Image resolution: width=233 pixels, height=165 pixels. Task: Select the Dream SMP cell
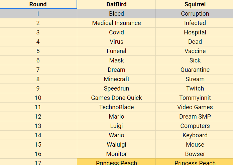194,117
